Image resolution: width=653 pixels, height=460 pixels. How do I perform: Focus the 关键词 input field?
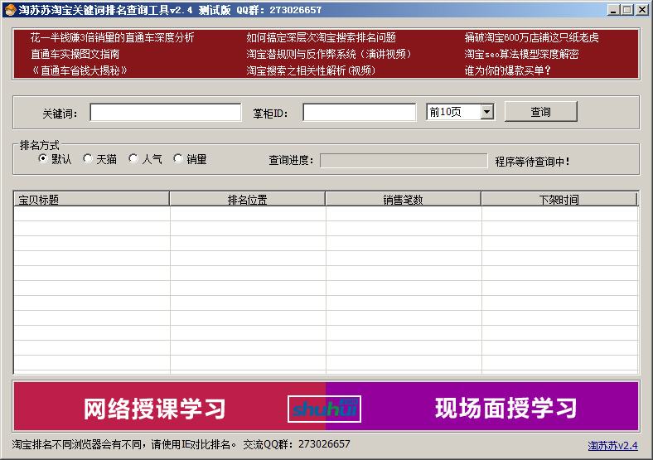click(x=166, y=112)
